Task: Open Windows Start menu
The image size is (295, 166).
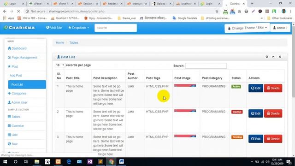Action: click(x=5, y=162)
